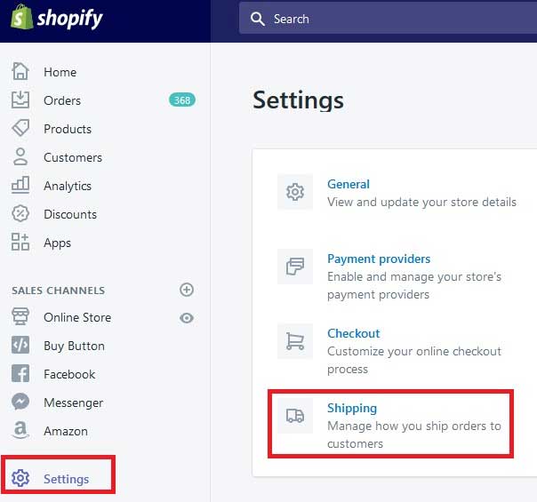Open General store settings link
The height and width of the screenshot is (502, 537).
click(x=349, y=184)
